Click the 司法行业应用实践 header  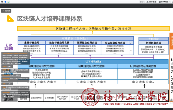114,43
